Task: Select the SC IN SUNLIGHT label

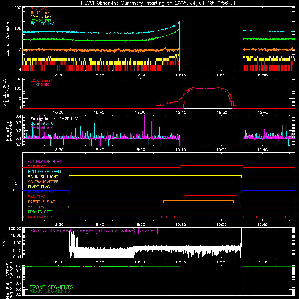Action: [43, 176]
